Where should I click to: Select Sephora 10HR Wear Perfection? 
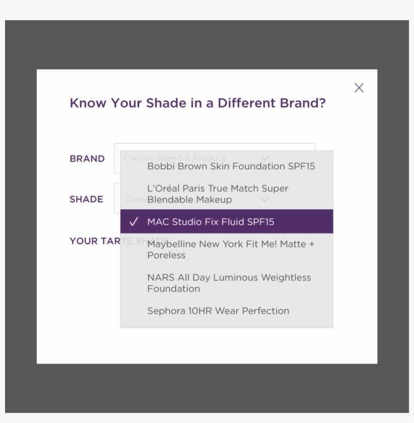coord(227,311)
